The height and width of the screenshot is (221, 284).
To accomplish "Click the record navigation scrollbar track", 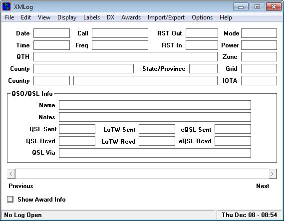I will (x=142, y=174).
